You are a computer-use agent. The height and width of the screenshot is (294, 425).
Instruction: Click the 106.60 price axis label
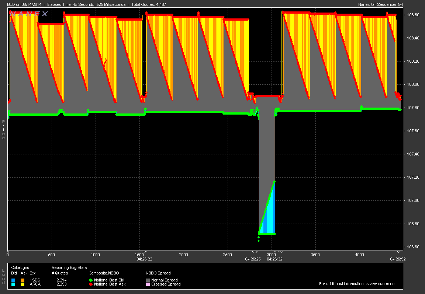[x=413, y=247]
